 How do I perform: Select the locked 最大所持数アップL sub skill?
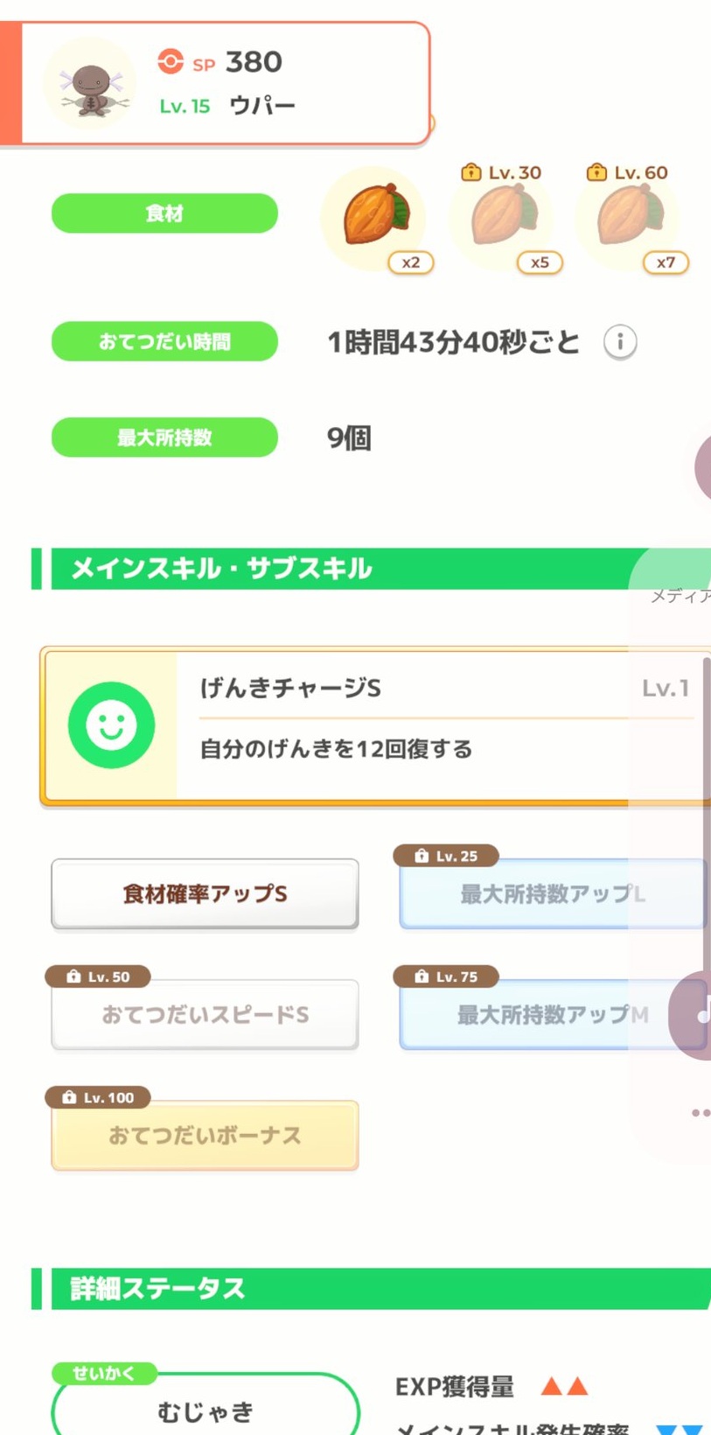(x=551, y=894)
